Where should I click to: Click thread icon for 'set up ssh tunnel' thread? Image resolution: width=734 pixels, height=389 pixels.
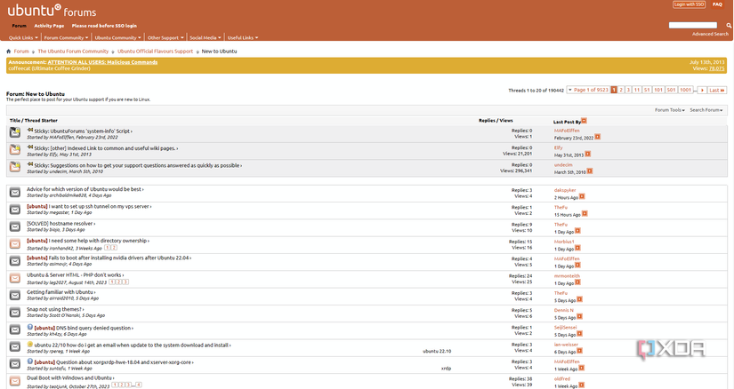point(15,210)
